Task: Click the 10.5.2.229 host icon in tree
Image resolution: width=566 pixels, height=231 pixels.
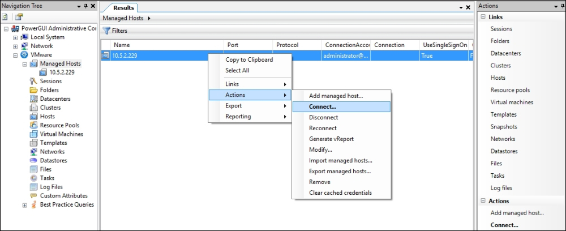Action: coord(44,72)
